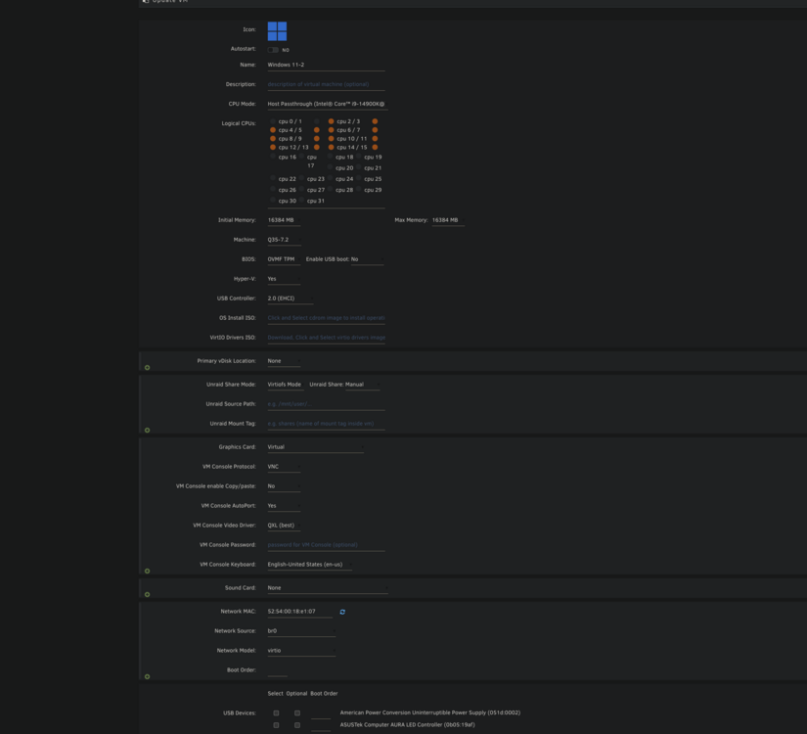Check the cpu 1 checkbox in pair 0 / 1
The width and height of the screenshot is (807, 734).
317,121
